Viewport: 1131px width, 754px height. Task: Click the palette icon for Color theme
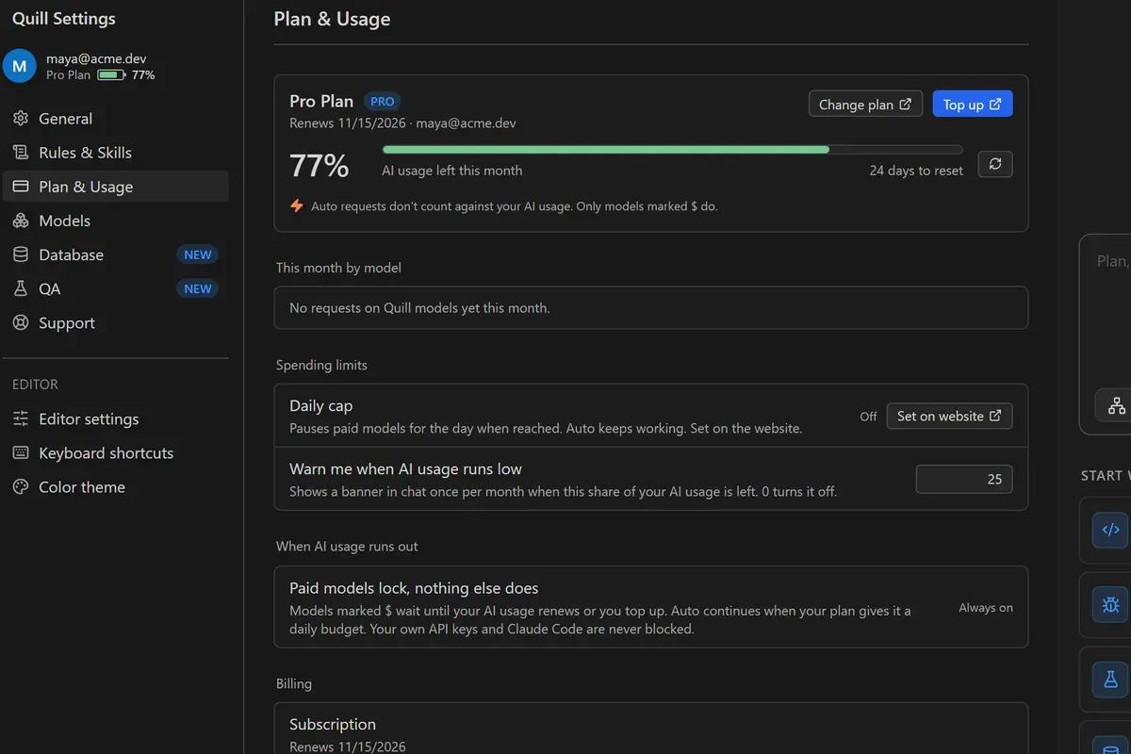tap(21, 486)
